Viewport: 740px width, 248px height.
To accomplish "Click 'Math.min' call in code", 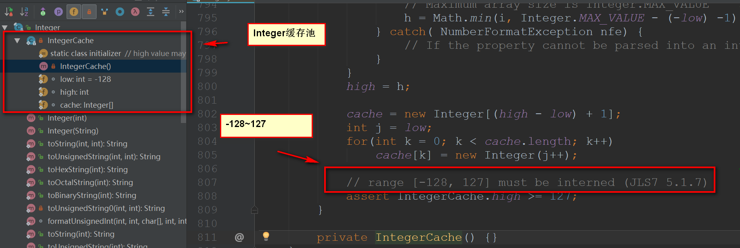I will [462, 18].
